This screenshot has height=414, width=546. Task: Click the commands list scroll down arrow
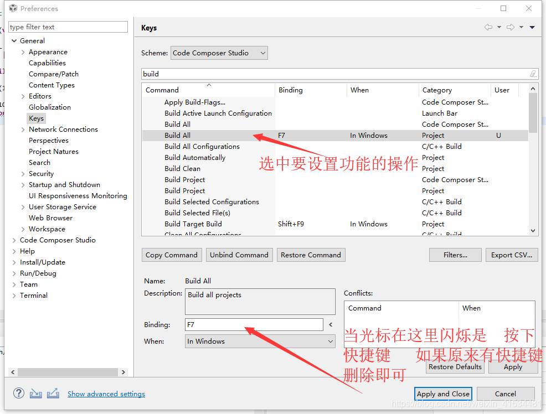click(x=533, y=231)
